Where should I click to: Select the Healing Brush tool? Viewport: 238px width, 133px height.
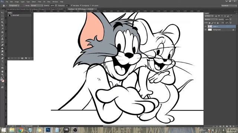pos(2,32)
